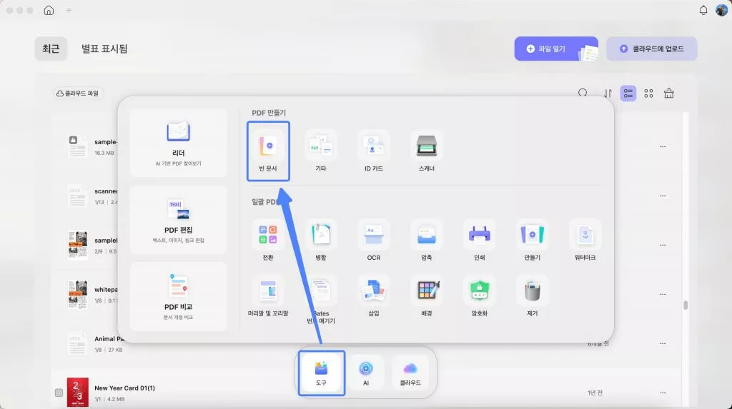Open the 배경 background tool
This screenshot has height=409, width=732.
click(x=426, y=297)
